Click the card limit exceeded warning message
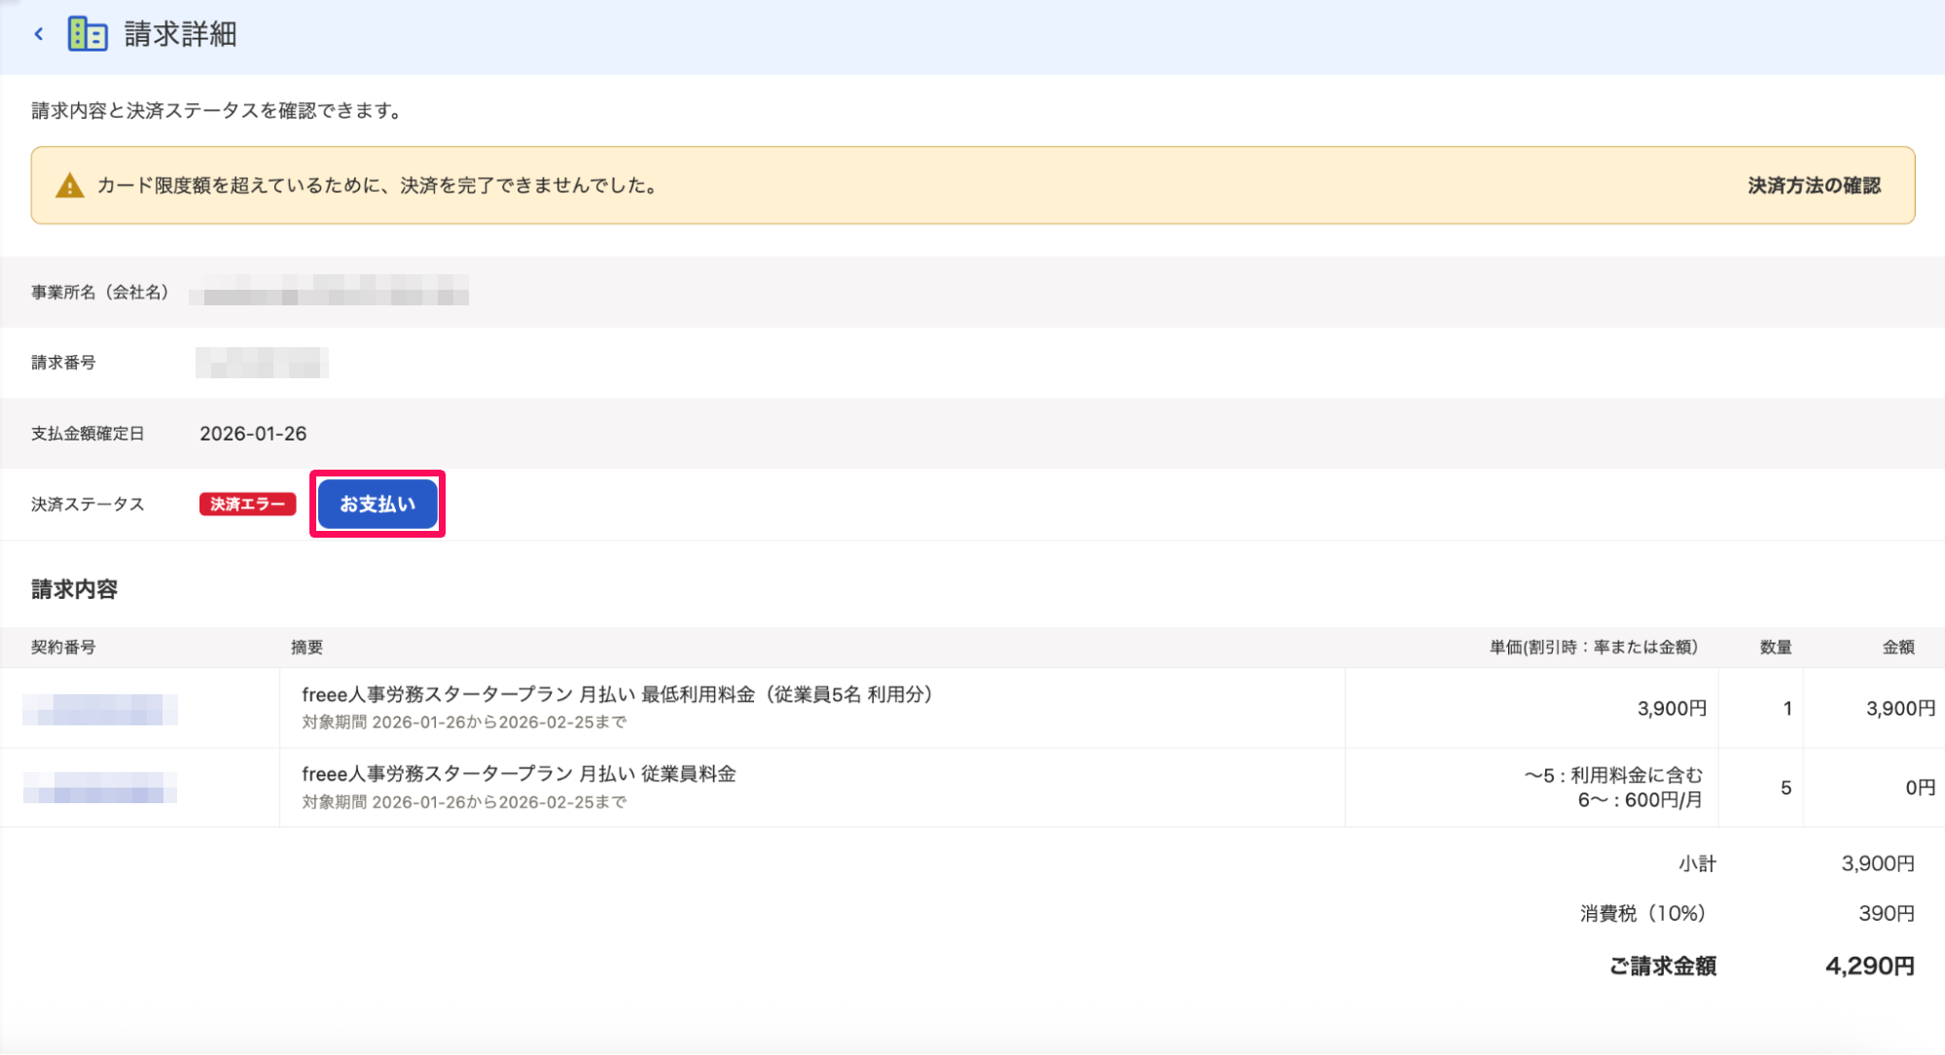Viewport: 1945px width, 1055px height. [x=378, y=186]
